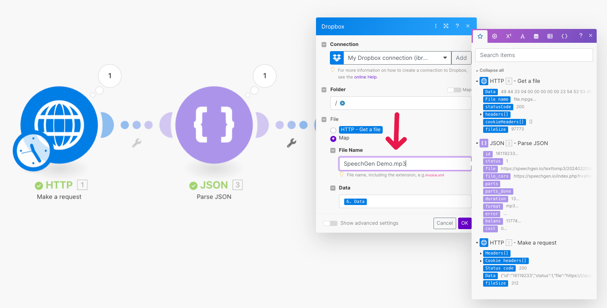Select the balans JSON variable pill
The height and width of the screenshot is (308, 607).
493,221
